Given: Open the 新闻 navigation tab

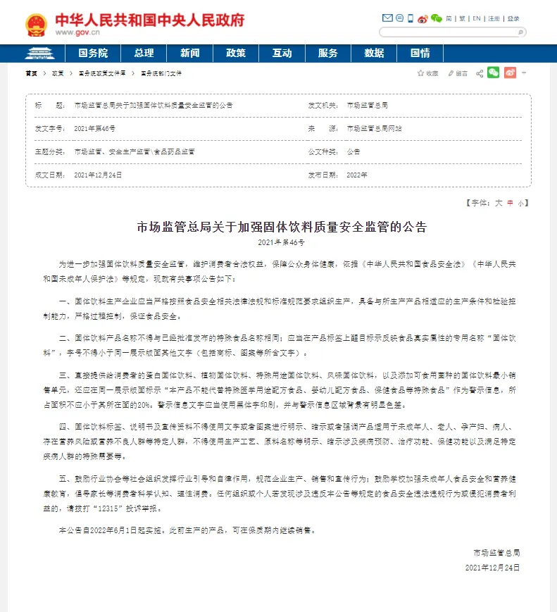Looking at the screenshot, I should [x=189, y=53].
